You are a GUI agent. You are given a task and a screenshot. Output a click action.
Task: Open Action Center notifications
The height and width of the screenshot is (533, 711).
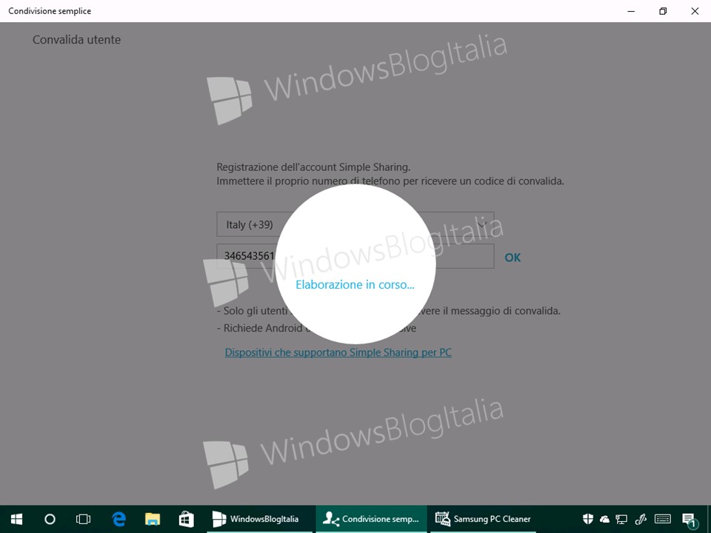tap(688, 520)
